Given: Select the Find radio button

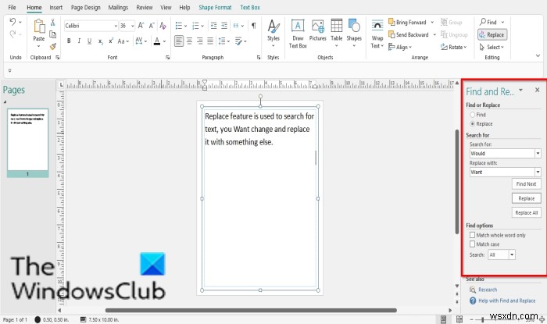Looking at the screenshot, I should coord(472,115).
